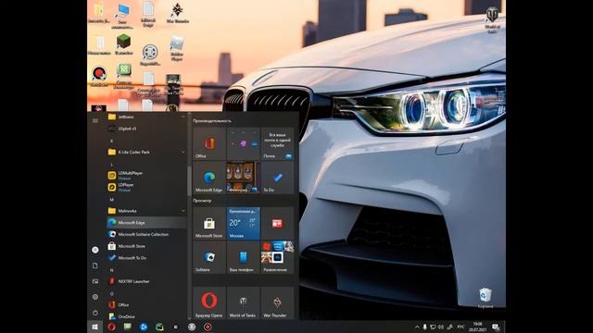Viewport: 593px width, 333px height.
Task: Select the Minecraft block desktop icon
Action: (123, 44)
